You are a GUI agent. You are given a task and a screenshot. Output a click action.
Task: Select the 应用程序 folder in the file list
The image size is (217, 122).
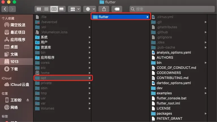[62, 58]
